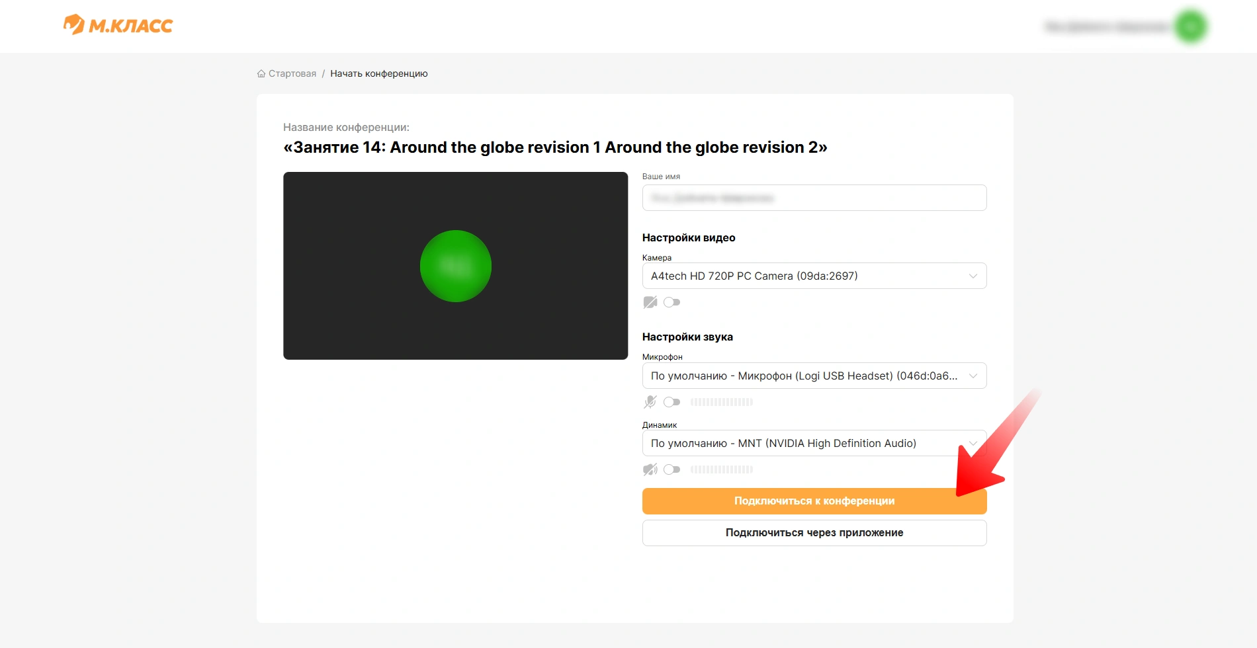Click the green avatar in video preview
This screenshot has height=648, width=1257.
[x=455, y=266]
